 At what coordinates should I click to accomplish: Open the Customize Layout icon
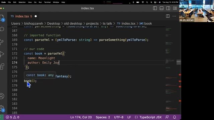(x=175, y=8)
